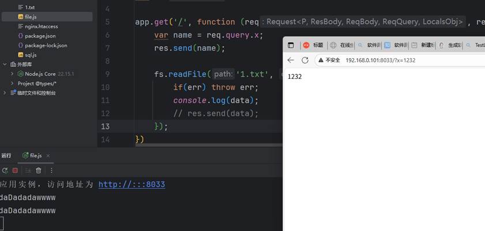
Task: Click the first daDadadawwww console line
Action: (x=28, y=198)
